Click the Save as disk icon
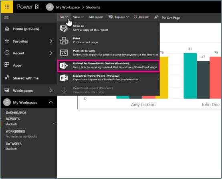 coord(64,28)
